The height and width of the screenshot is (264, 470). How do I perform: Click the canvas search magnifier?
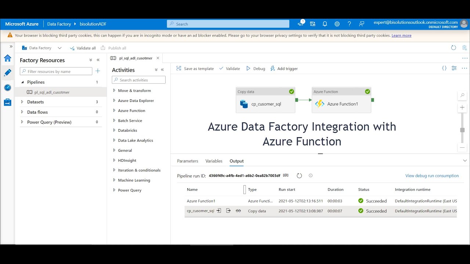pos(462,95)
